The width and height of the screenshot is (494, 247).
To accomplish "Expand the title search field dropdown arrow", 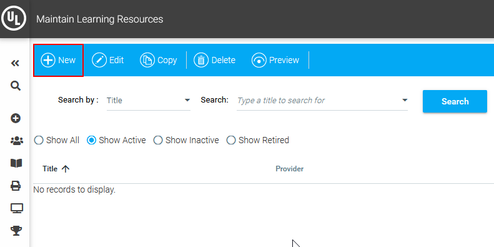I will [405, 100].
